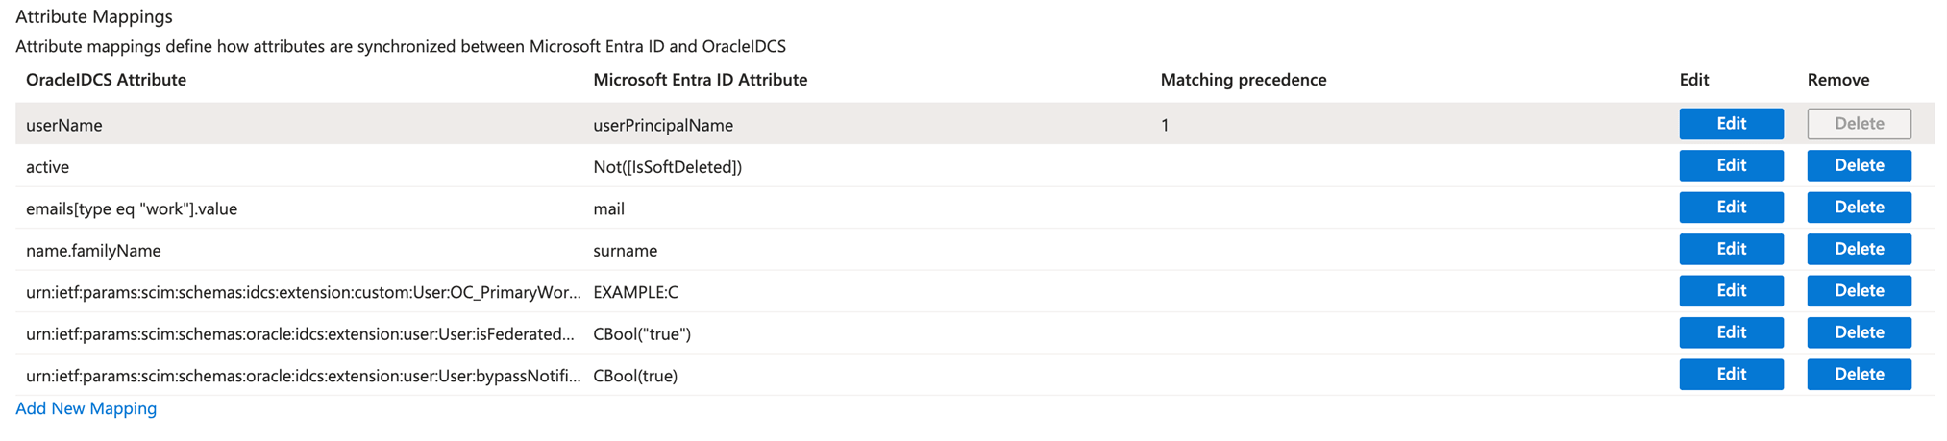
Task: Delete the bypassNotifi CBool(true) mapping
Action: (1859, 375)
